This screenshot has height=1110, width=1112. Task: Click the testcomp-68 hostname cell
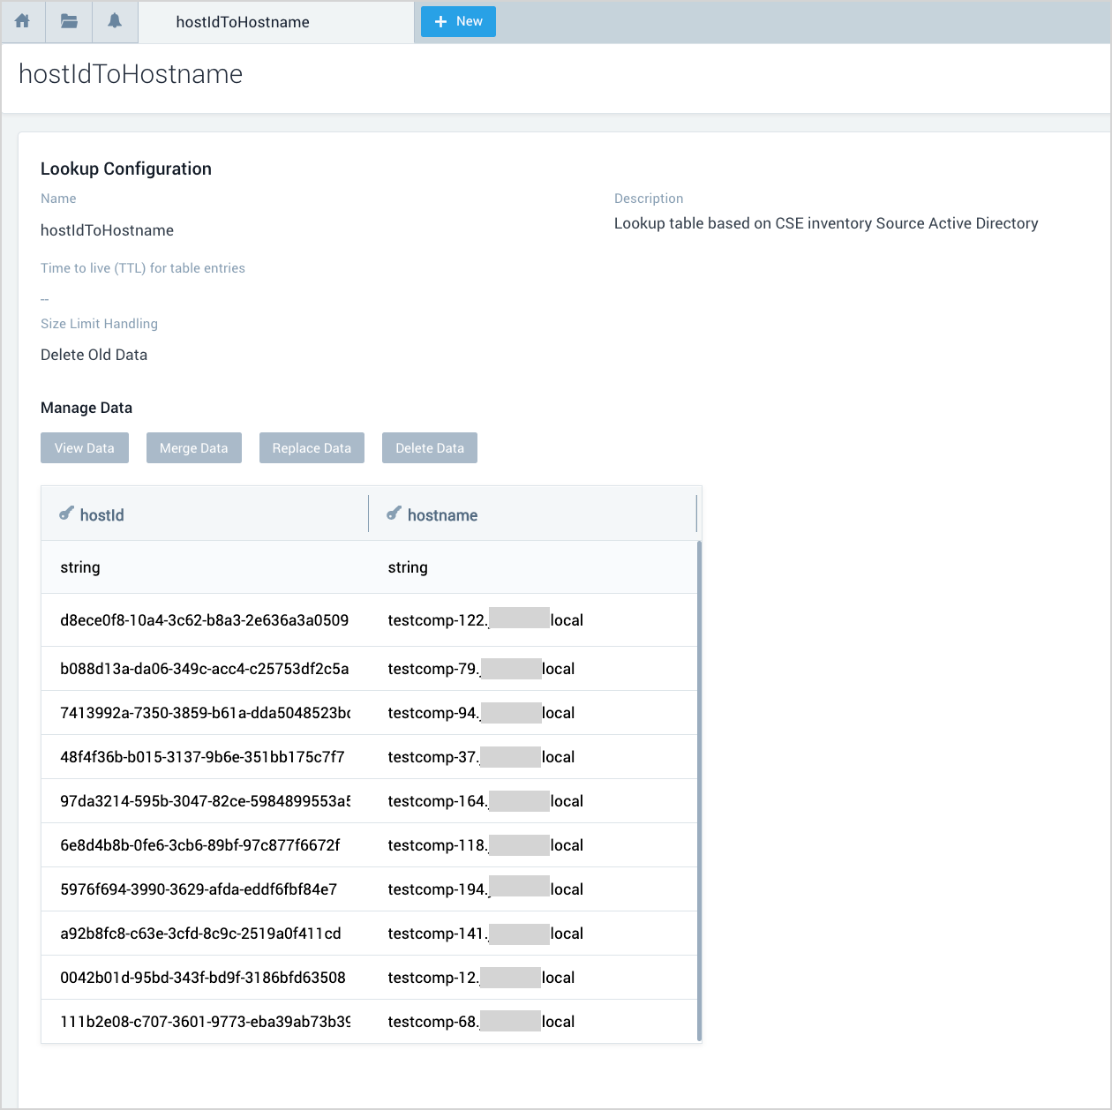click(481, 1022)
